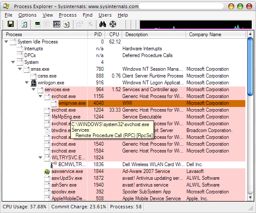Open System Information graph icon

[38, 24]
